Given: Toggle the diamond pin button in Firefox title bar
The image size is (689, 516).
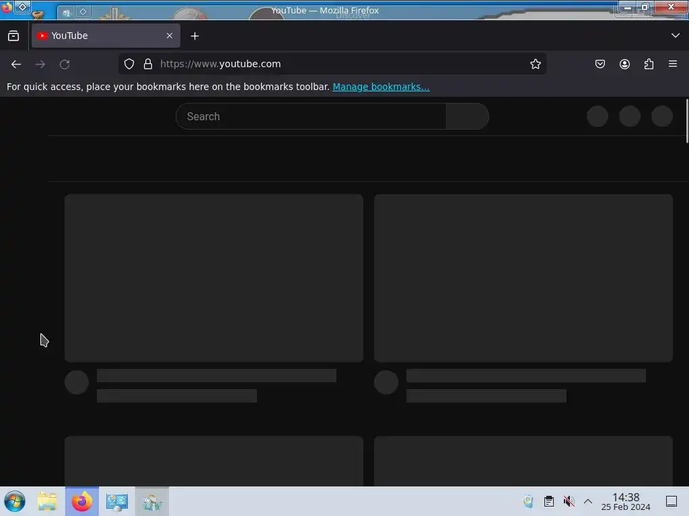Looking at the screenshot, I should point(22,7).
